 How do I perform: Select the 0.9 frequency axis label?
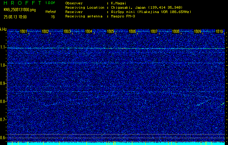pos(3,83)
